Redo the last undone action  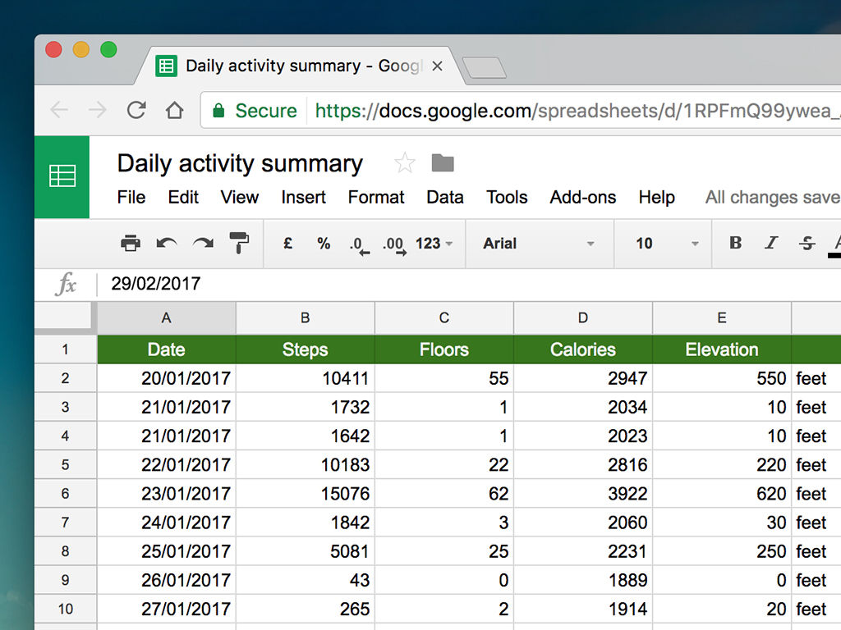click(x=203, y=243)
